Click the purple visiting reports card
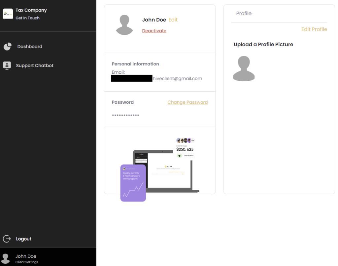 [133, 183]
